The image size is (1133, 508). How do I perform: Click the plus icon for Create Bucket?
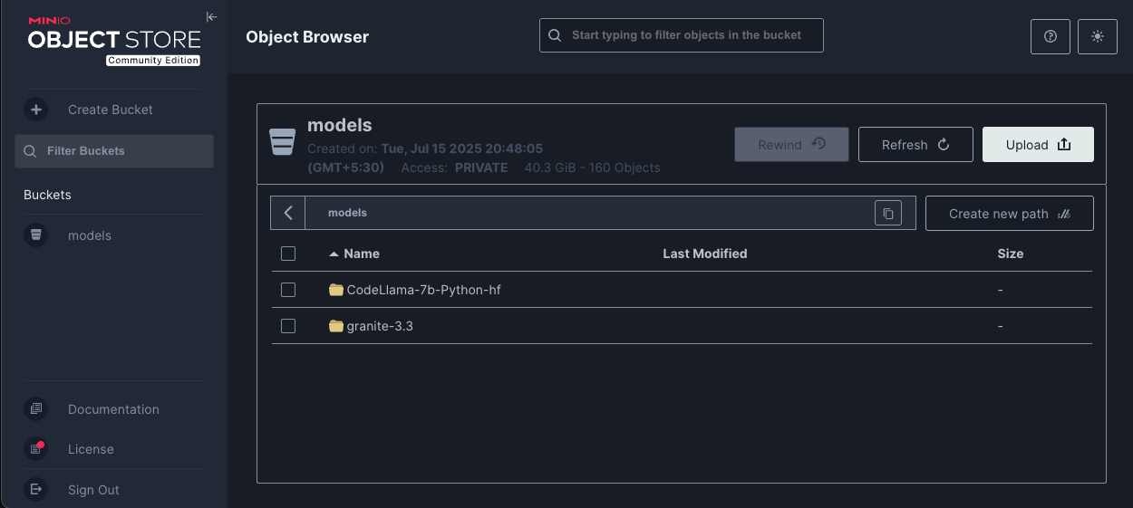click(36, 110)
